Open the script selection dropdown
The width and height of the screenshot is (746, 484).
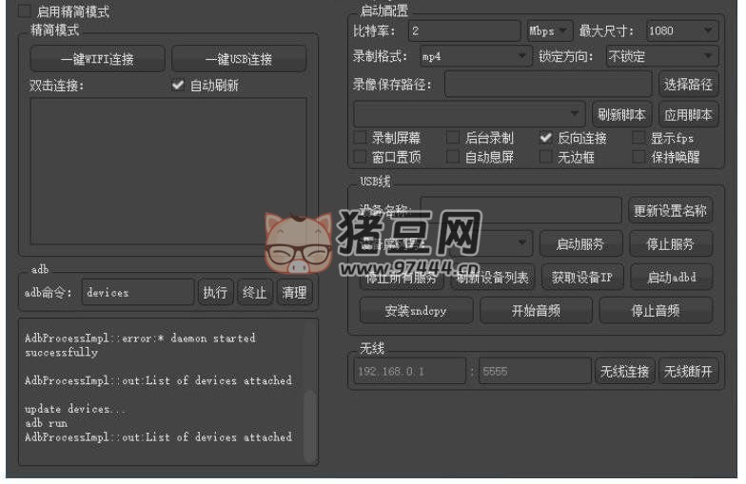click(x=469, y=114)
